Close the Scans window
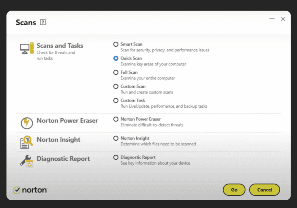The width and height of the screenshot is (297, 208). point(283,19)
